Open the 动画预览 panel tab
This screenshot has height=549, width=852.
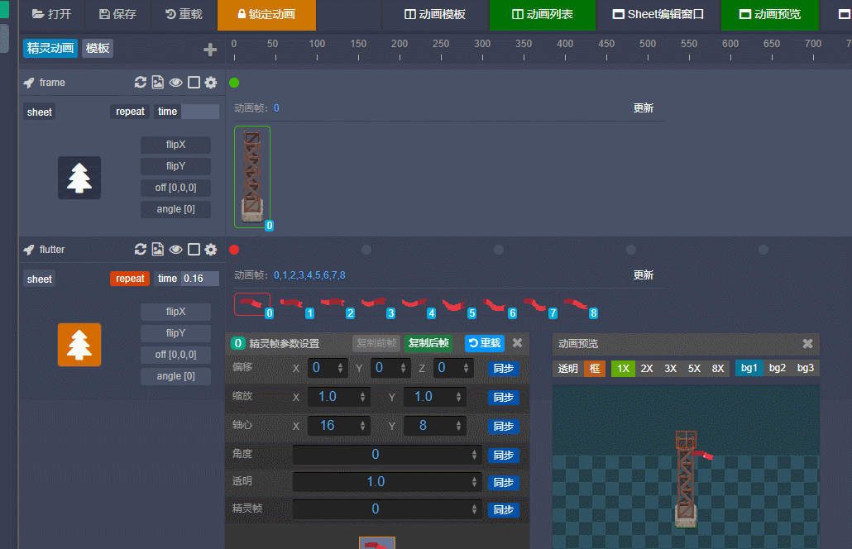(770, 14)
